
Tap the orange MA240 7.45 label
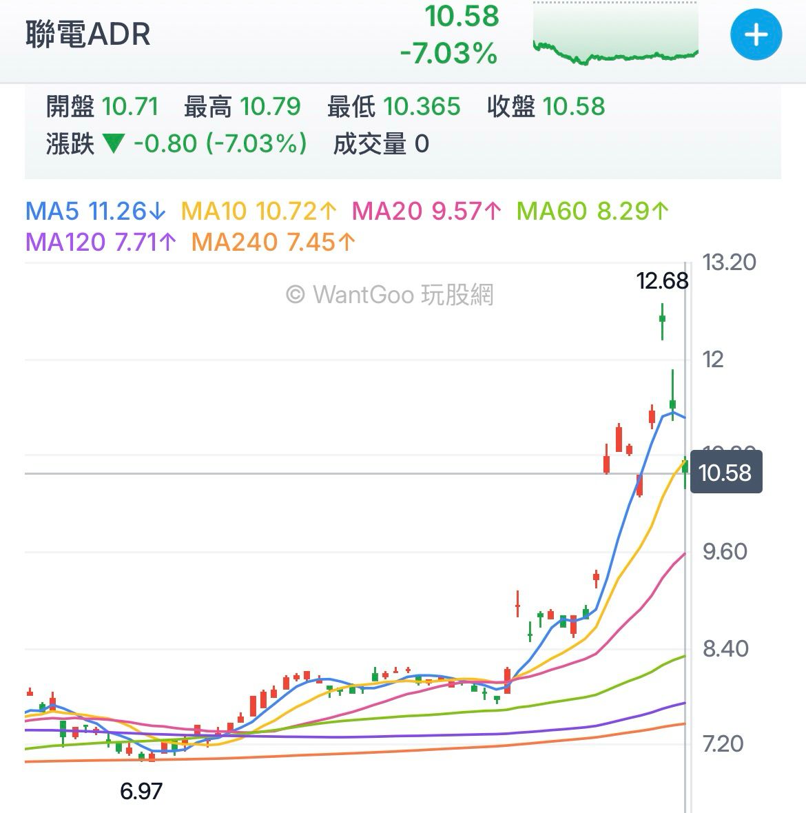tap(273, 242)
